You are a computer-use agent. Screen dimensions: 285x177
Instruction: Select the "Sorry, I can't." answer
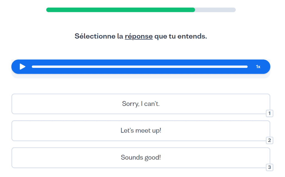tap(141, 104)
